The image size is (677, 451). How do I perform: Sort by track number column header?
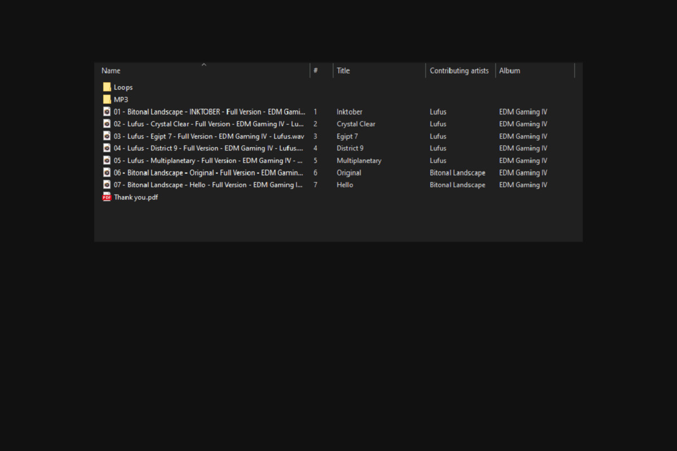[316, 70]
